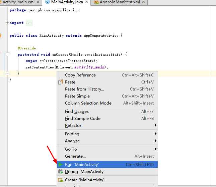Close the activity_main.xml tab
This screenshot has height=187, width=216.
pyautogui.click(x=38, y=2)
